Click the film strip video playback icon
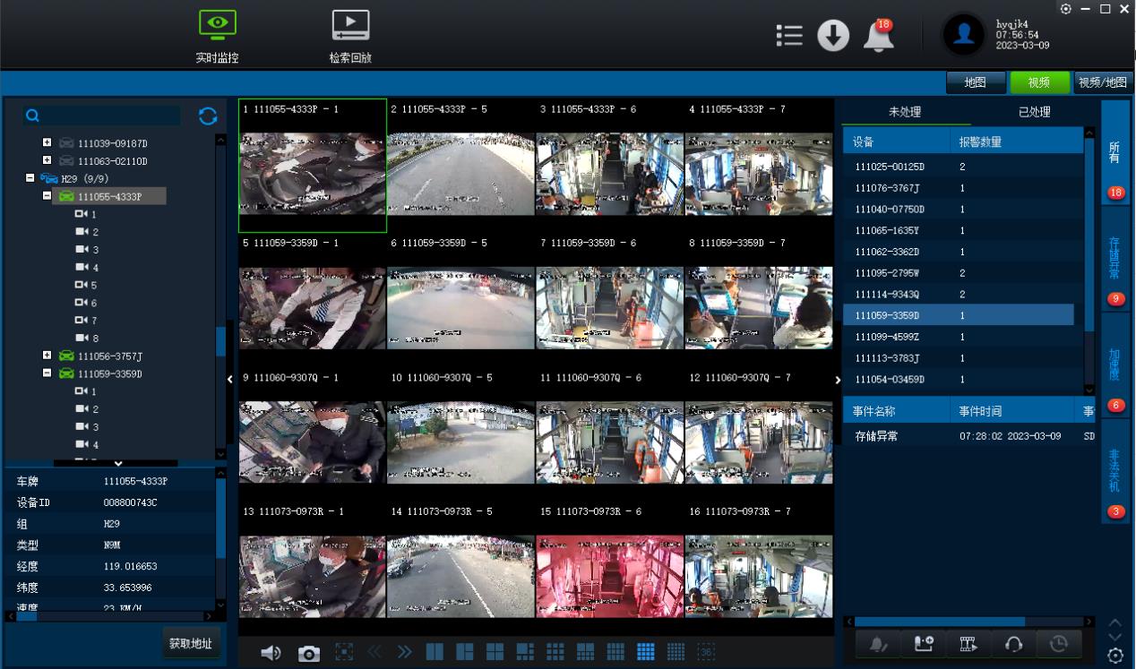 [969, 644]
